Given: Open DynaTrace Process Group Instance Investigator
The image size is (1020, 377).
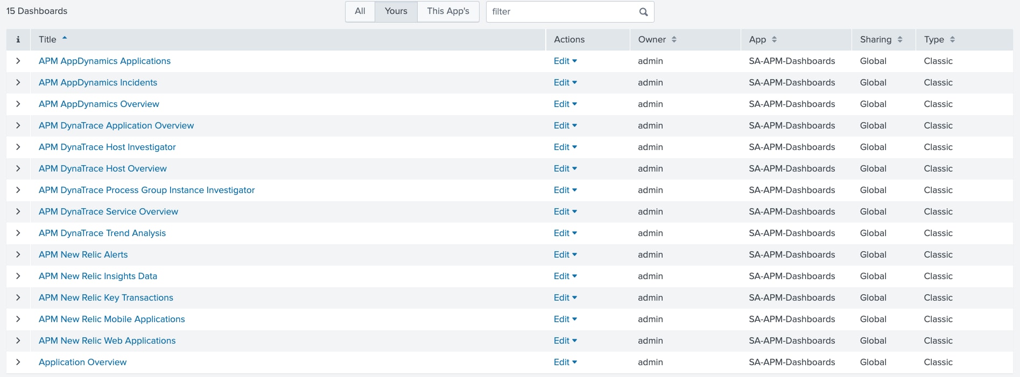Looking at the screenshot, I should coord(147,190).
